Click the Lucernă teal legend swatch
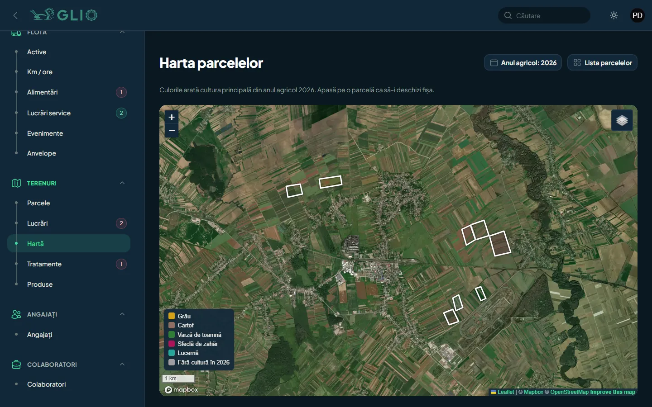Screen dimensions: 652x407 (x=172, y=353)
